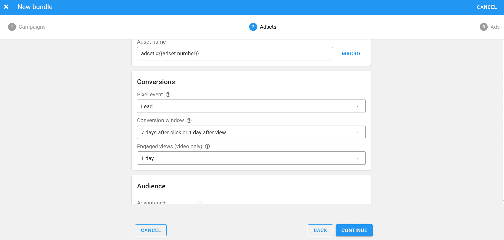Focus the Adset name text field
Viewport: 504px width, 240px height.
pyautogui.click(x=235, y=54)
